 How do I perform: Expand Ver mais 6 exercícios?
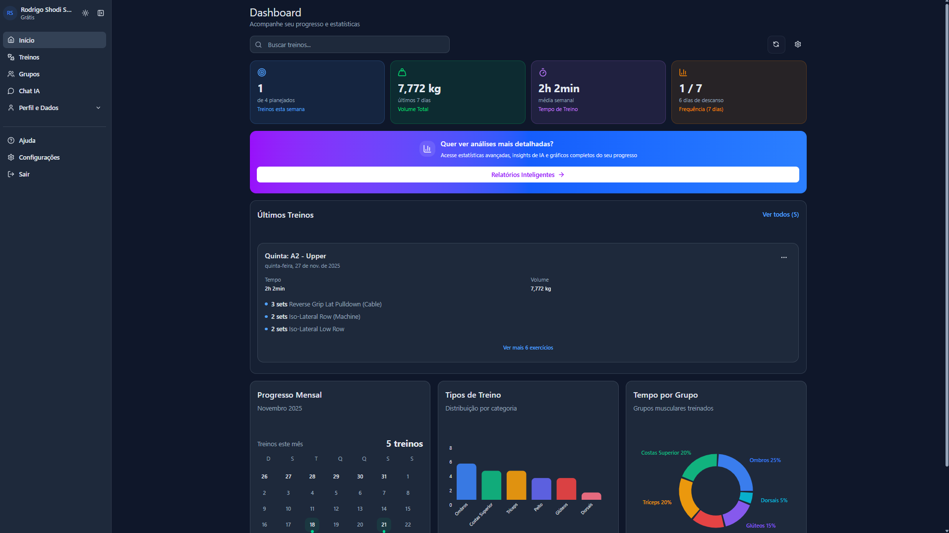coord(528,348)
